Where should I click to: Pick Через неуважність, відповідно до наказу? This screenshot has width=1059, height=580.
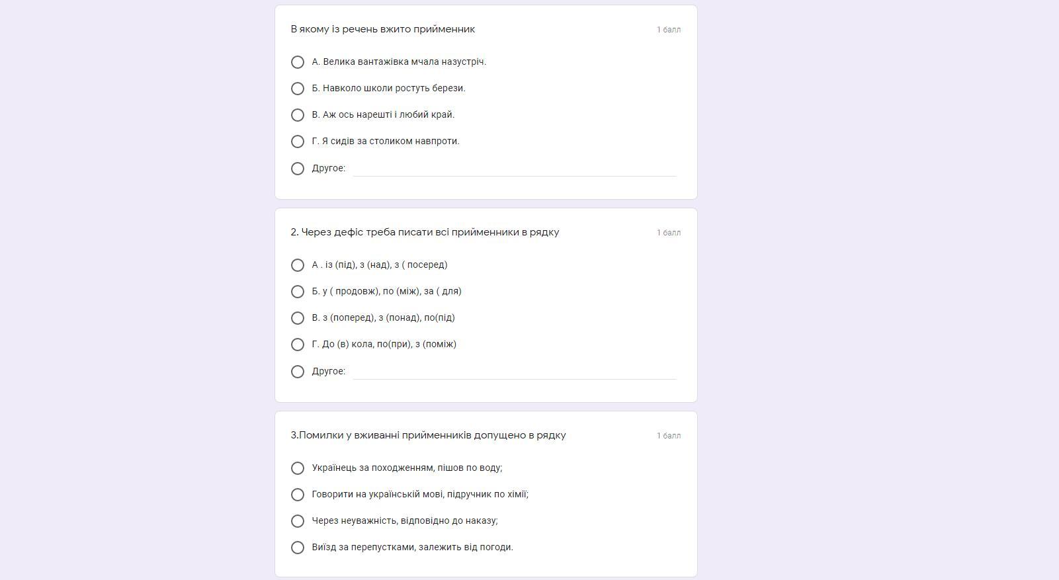[x=298, y=521]
